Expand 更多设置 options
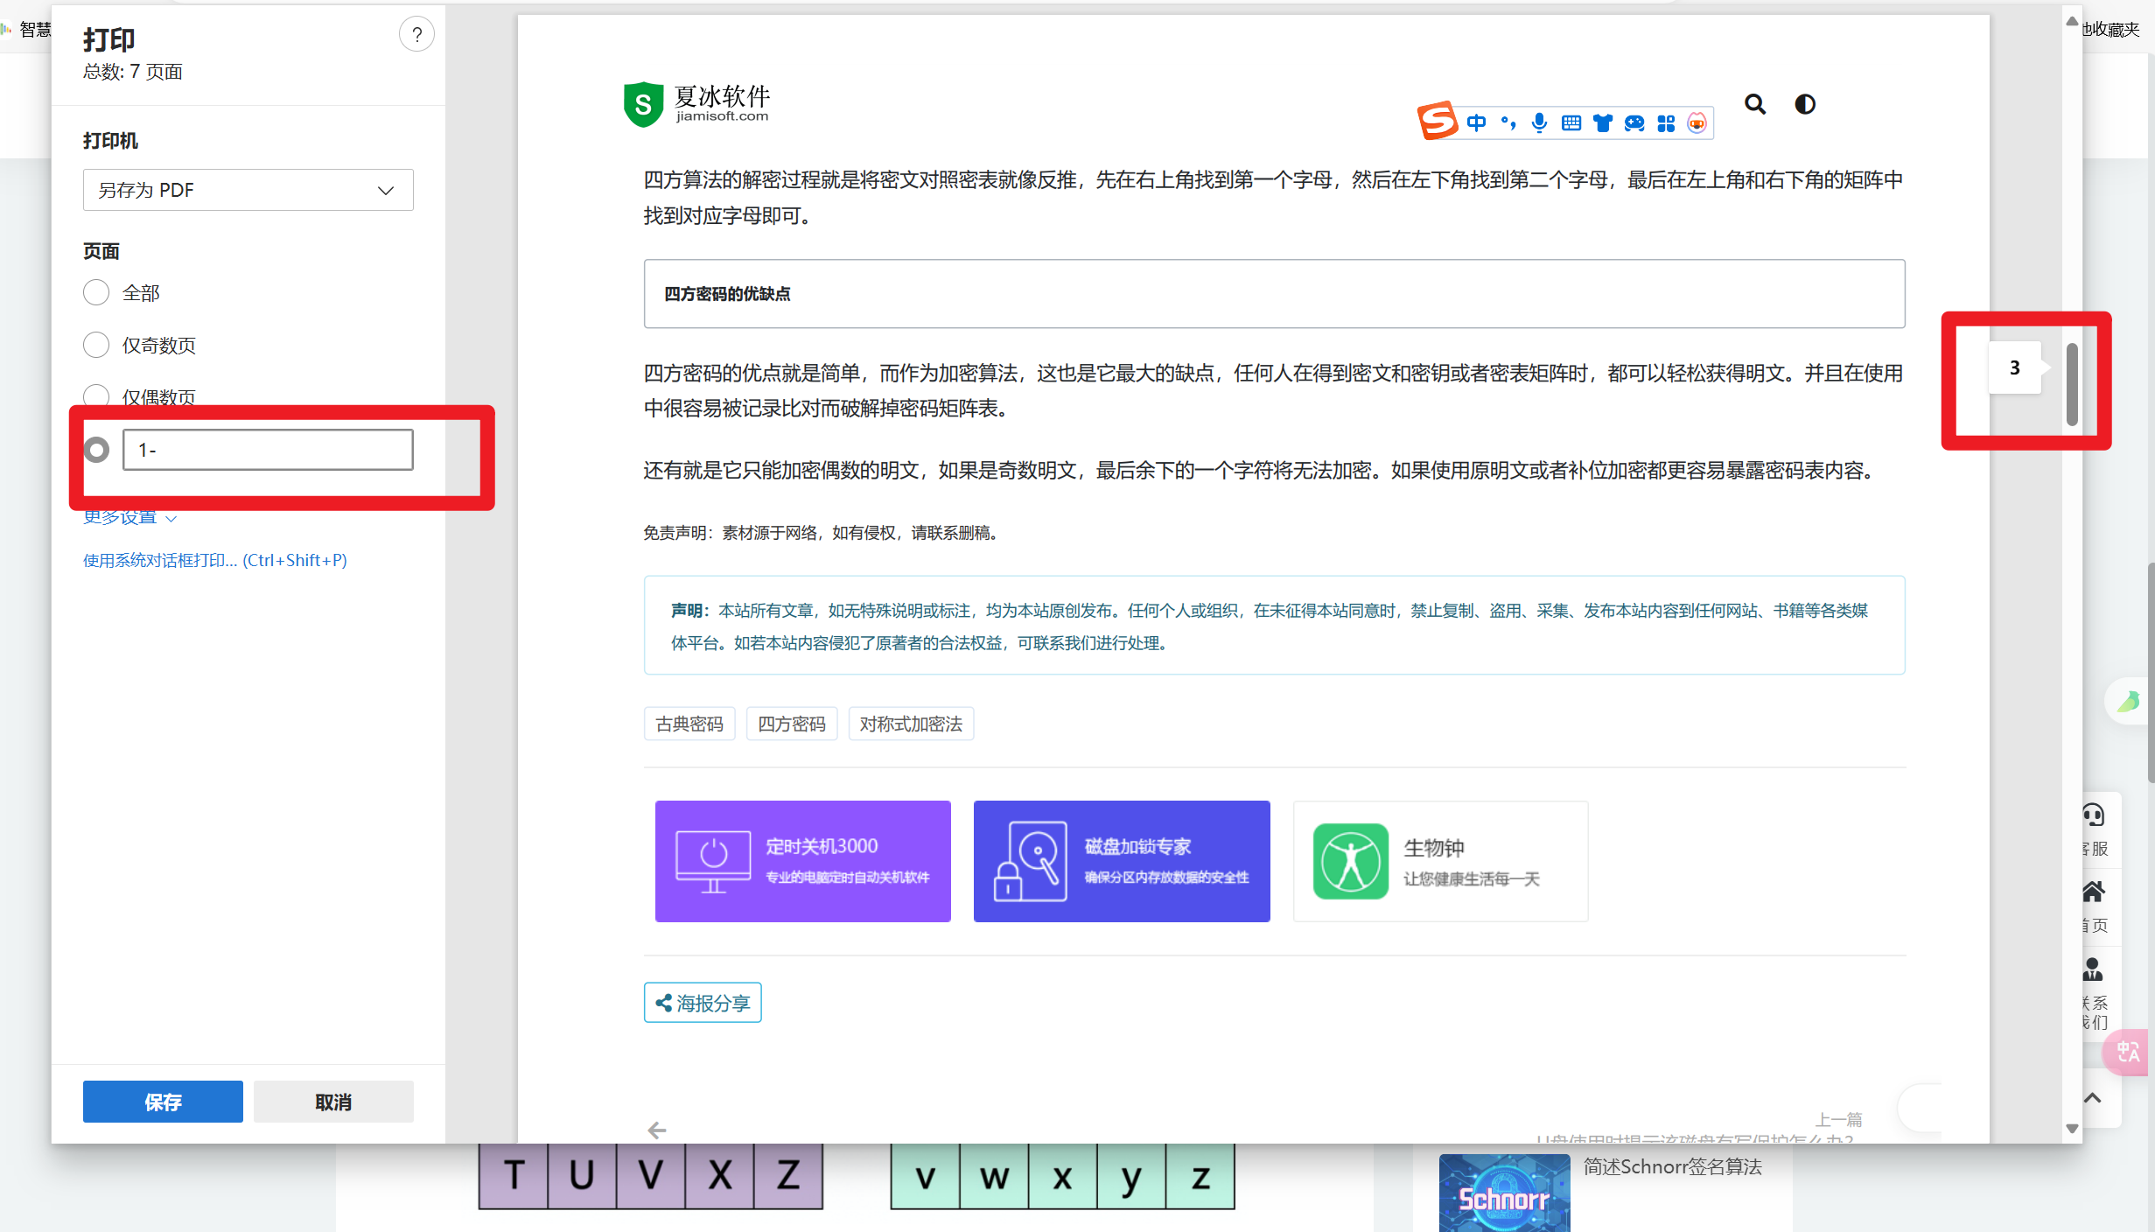Screen dimensions: 2155x1232 pos(129,517)
